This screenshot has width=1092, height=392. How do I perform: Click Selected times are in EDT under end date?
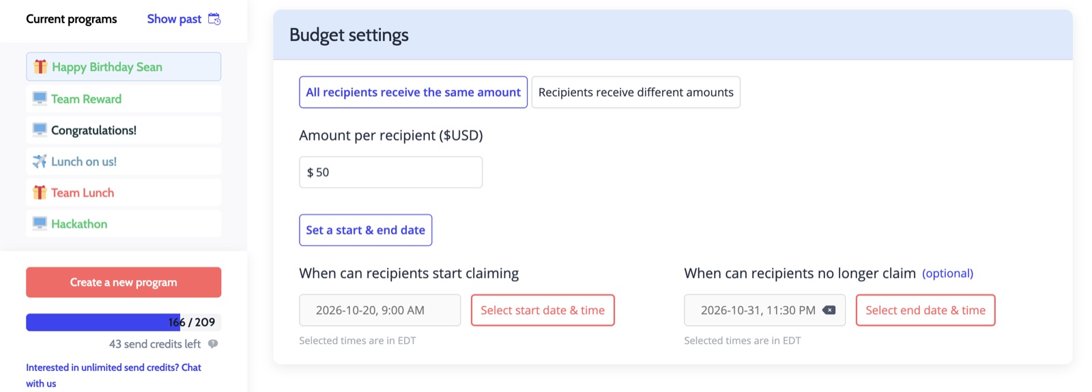[742, 340]
